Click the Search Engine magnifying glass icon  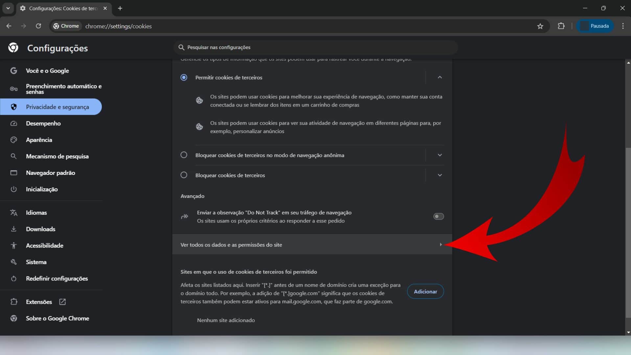(x=13, y=156)
